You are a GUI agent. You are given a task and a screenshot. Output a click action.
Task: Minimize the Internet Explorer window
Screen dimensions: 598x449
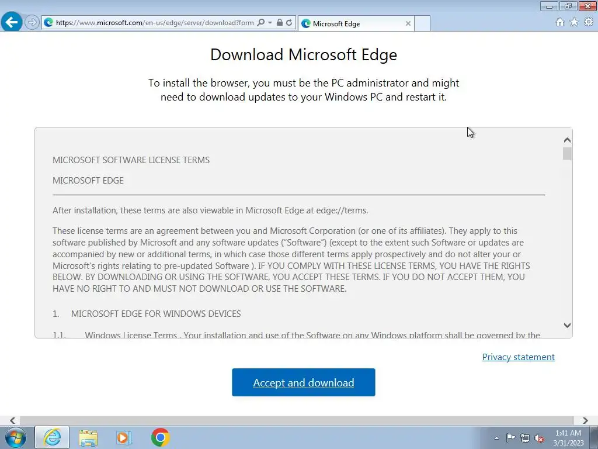click(549, 6)
